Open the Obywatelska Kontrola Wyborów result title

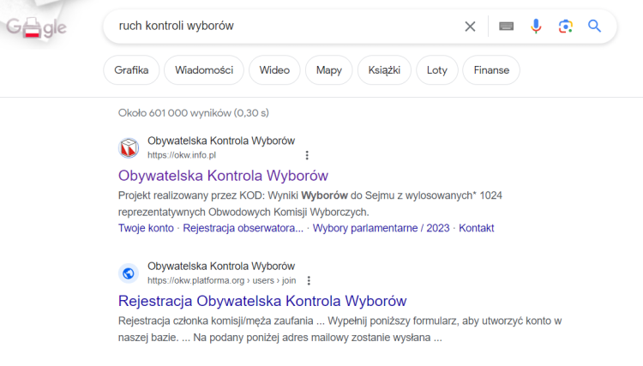(223, 176)
